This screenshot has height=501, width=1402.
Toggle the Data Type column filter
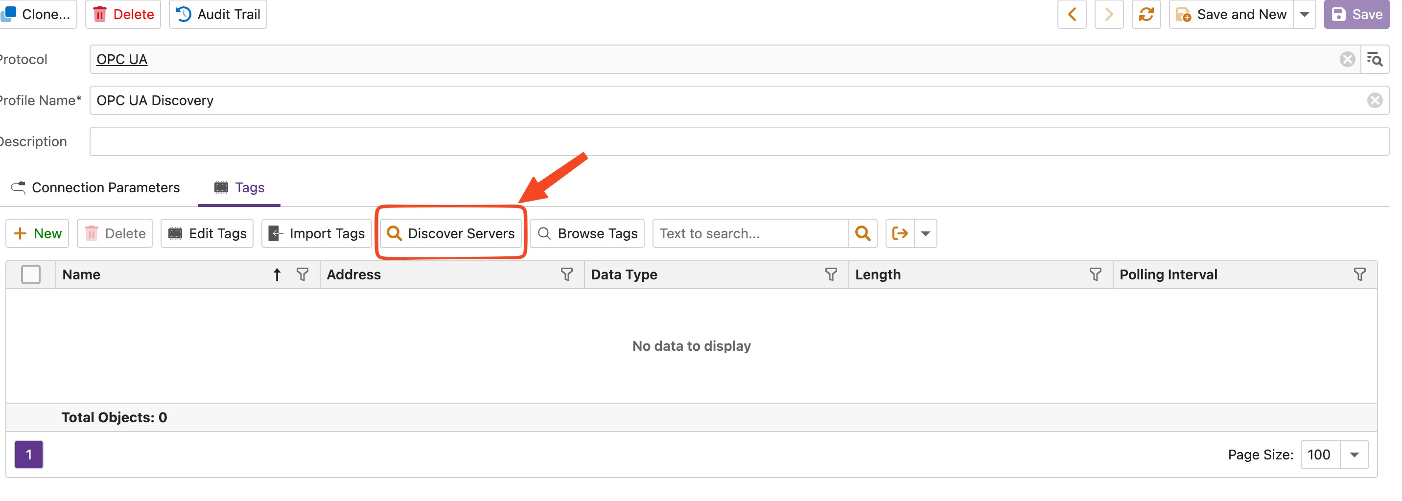click(x=831, y=274)
